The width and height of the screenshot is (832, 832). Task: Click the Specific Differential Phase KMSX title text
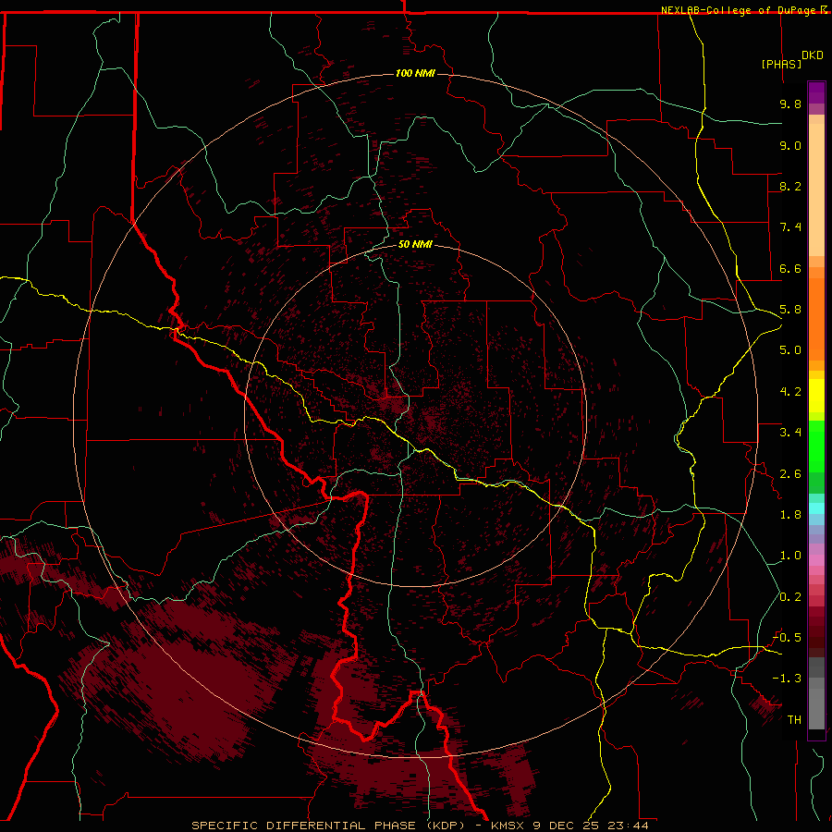(x=420, y=826)
